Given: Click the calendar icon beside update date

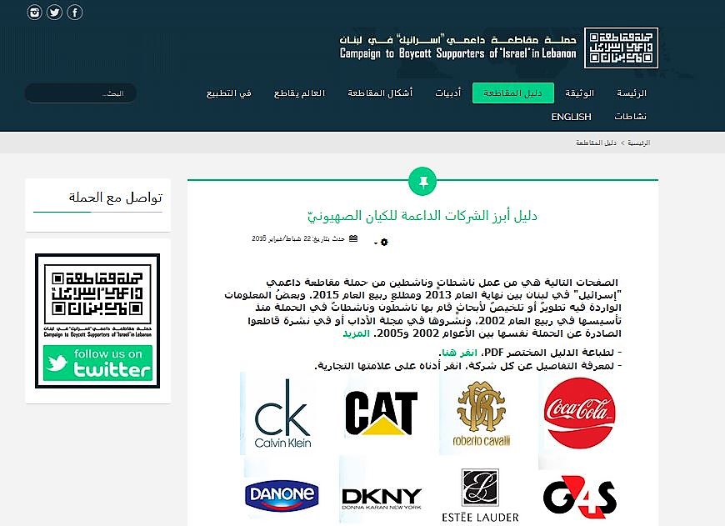Looking at the screenshot, I should [x=353, y=238].
